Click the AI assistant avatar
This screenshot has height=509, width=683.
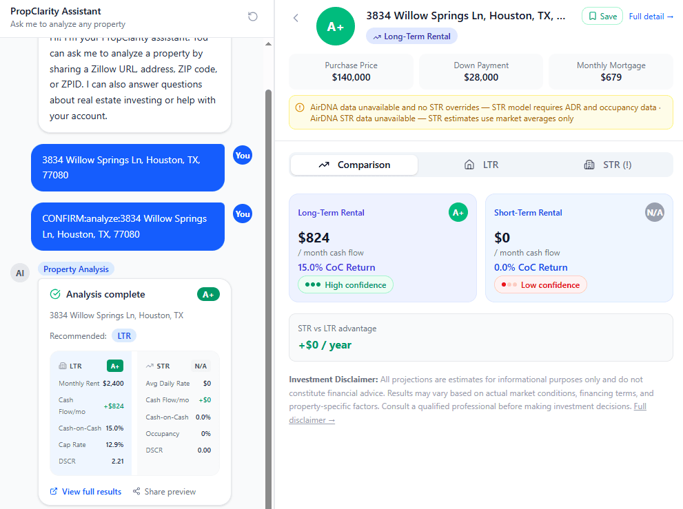[x=20, y=273]
